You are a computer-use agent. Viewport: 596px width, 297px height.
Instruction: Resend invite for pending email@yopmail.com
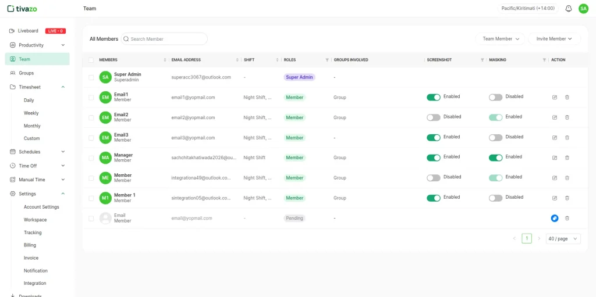pos(555,218)
